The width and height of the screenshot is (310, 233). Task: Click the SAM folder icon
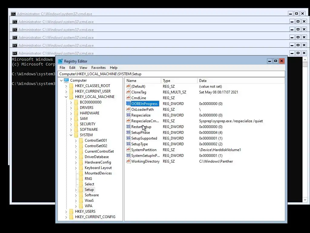pos(76,119)
